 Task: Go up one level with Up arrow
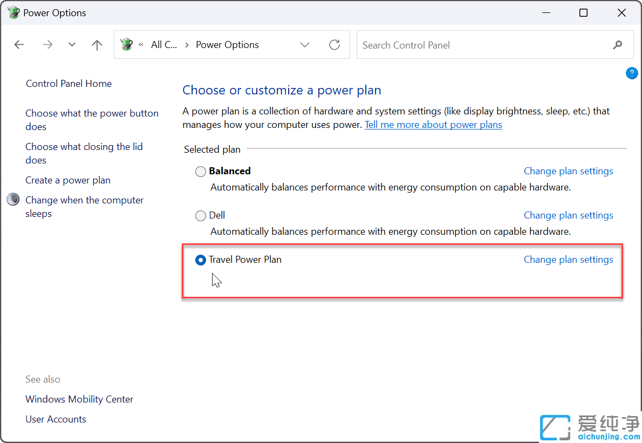(x=97, y=45)
